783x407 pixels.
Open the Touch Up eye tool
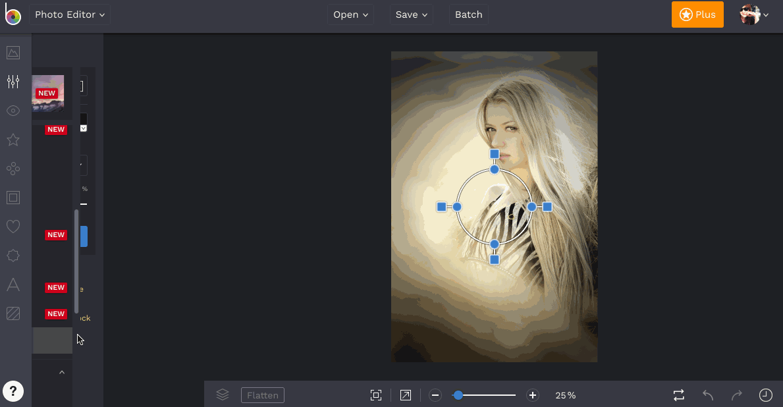13,111
